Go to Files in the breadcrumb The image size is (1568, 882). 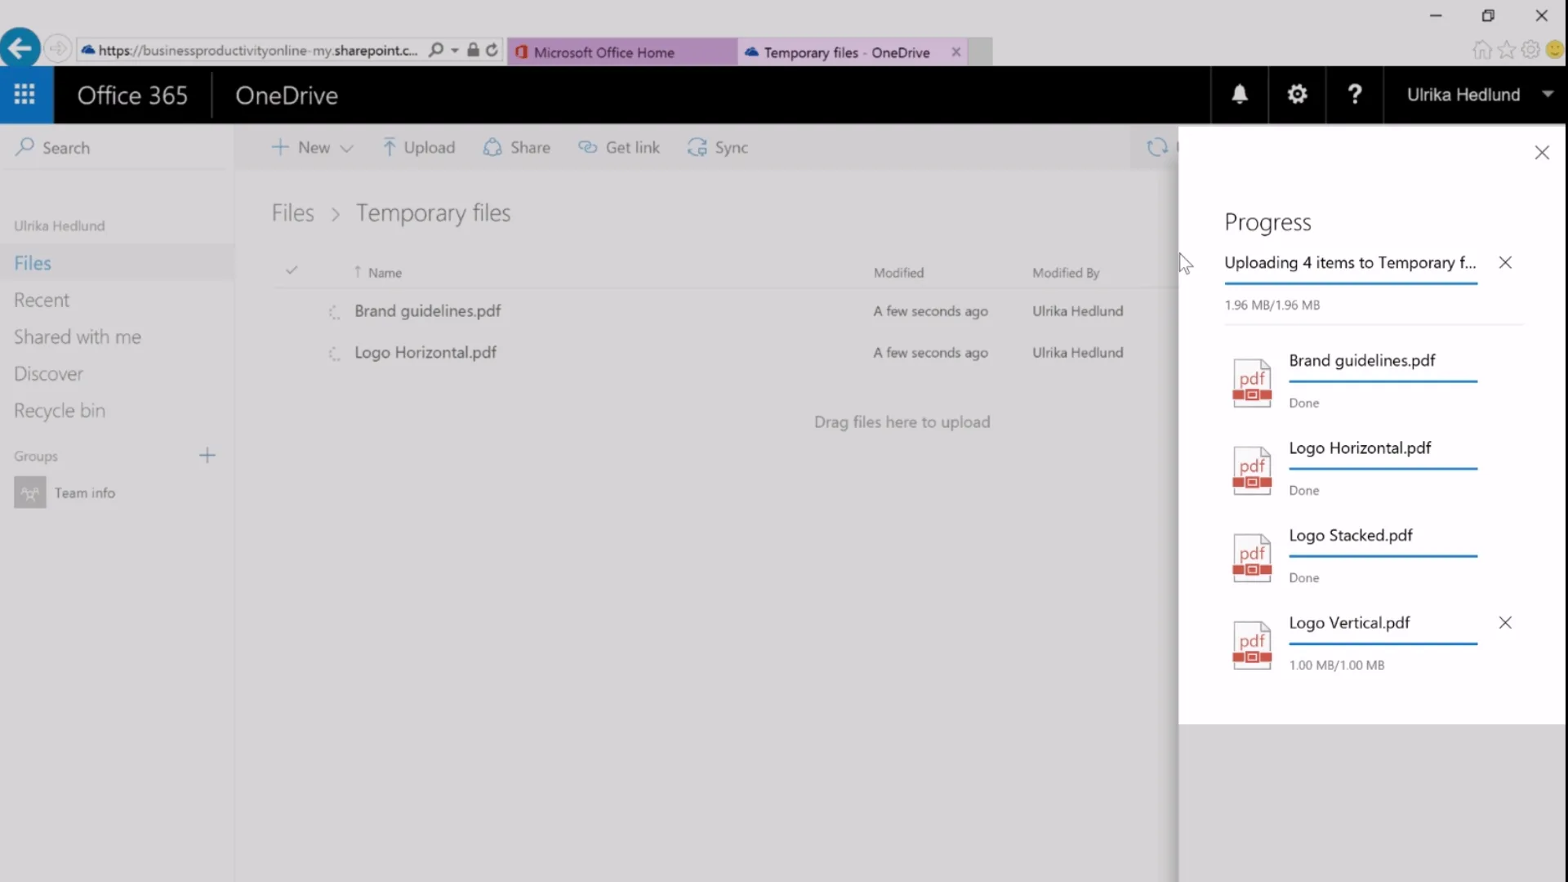point(292,213)
